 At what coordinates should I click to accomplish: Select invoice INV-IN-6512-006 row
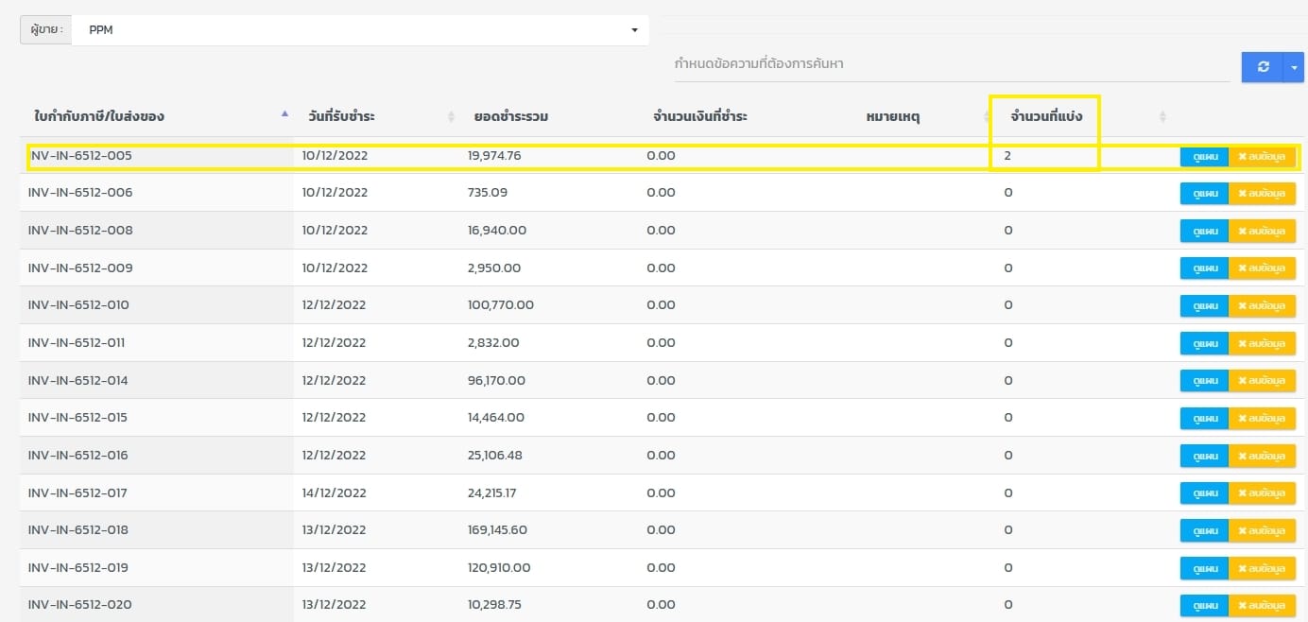[81, 193]
